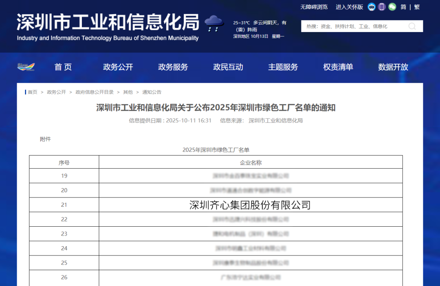
Task: Click the 政府信息公开目录 breadcrumb link
Action: pyautogui.click(x=95, y=92)
